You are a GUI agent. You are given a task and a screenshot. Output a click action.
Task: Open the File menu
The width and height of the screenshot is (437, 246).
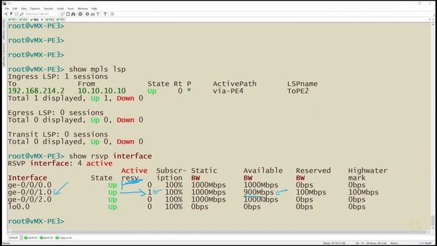7,9
